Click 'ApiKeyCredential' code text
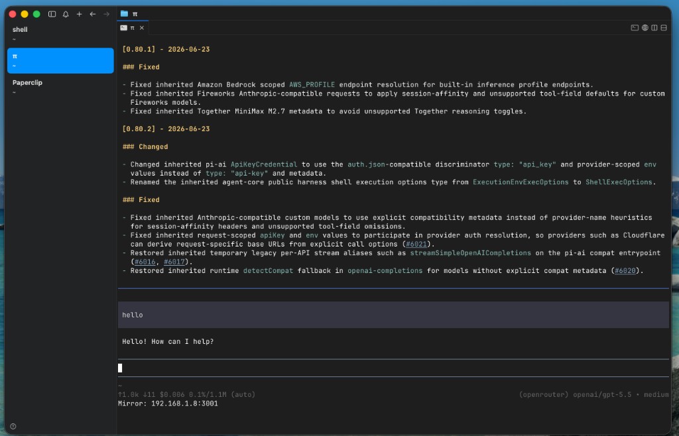 click(x=264, y=164)
